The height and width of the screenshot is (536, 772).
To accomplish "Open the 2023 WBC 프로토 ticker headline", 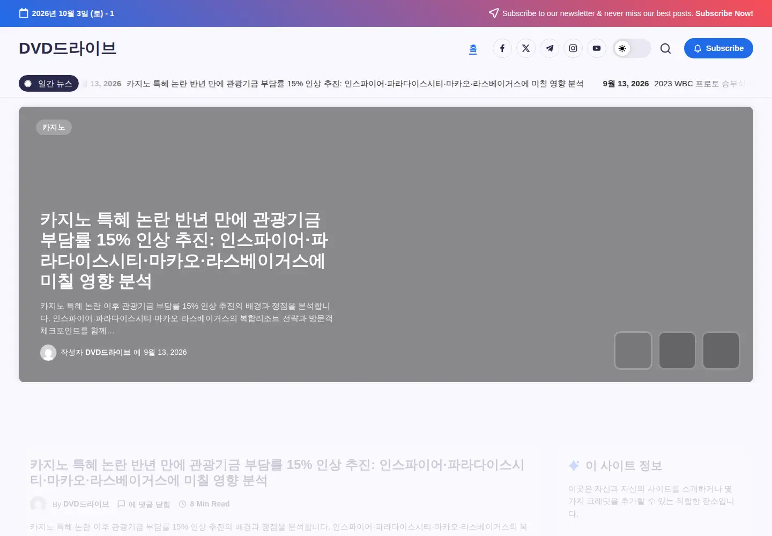I will tap(700, 84).
